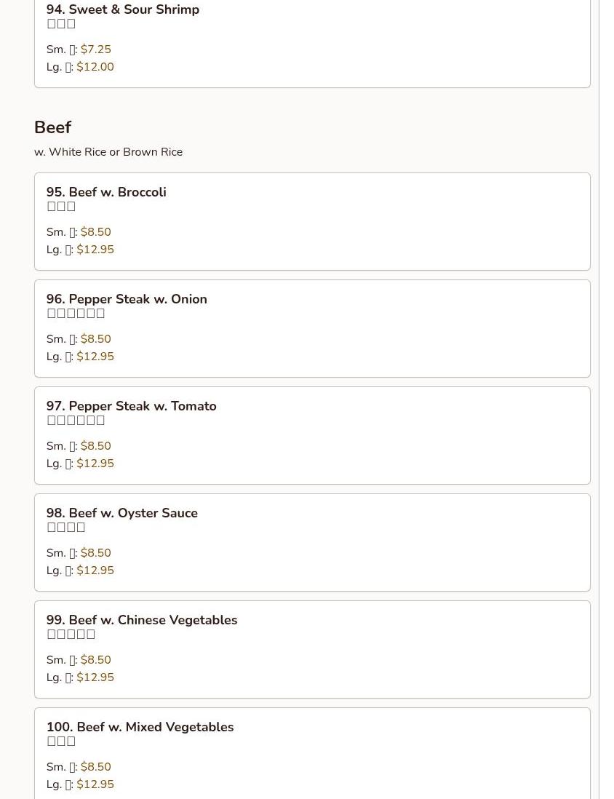Screen dimensions: 614x799
Task: Pick small size price of Pepper Steak w. Onion
Action: (x=95, y=339)
